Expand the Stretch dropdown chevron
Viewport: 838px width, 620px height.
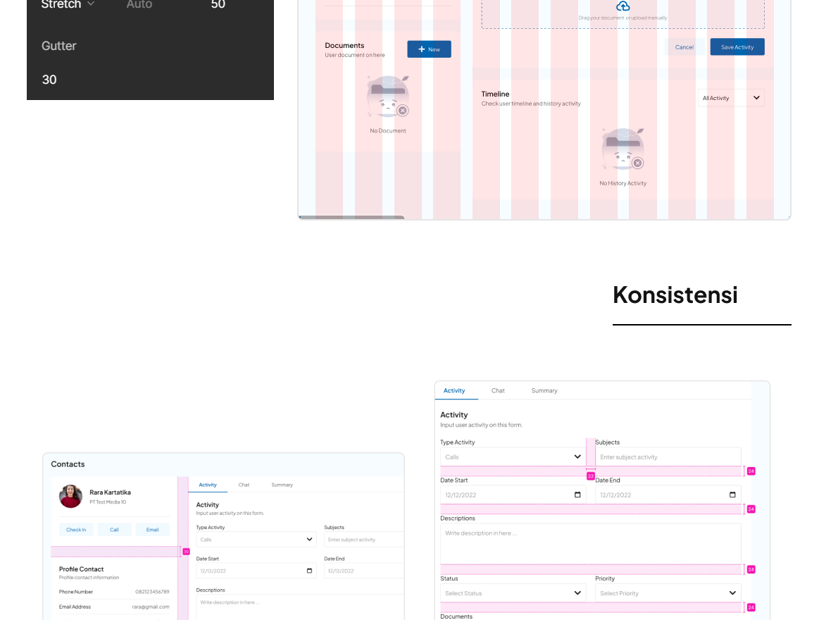pos(91,4)
